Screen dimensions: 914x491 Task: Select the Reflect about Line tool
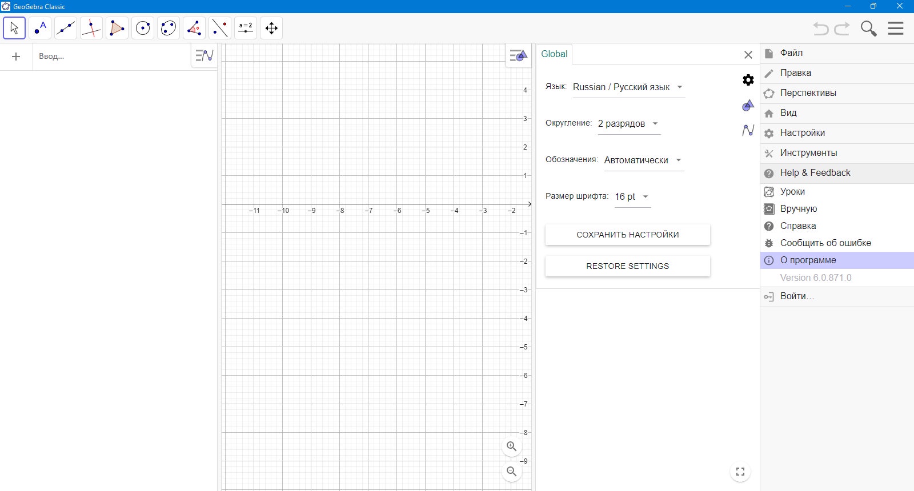tap(220, 28)
